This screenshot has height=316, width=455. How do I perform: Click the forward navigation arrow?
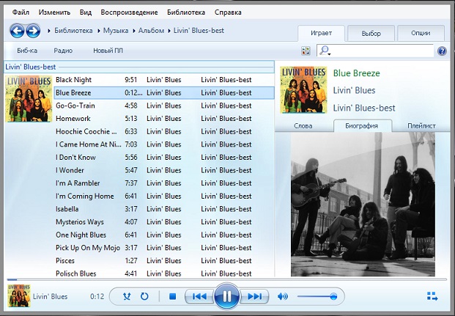(x=33, y=30)
